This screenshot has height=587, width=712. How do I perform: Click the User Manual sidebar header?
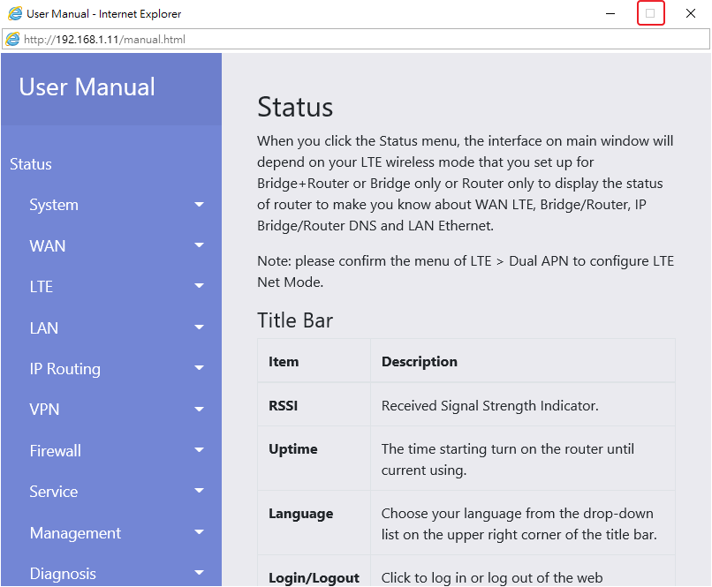[87, 87]
